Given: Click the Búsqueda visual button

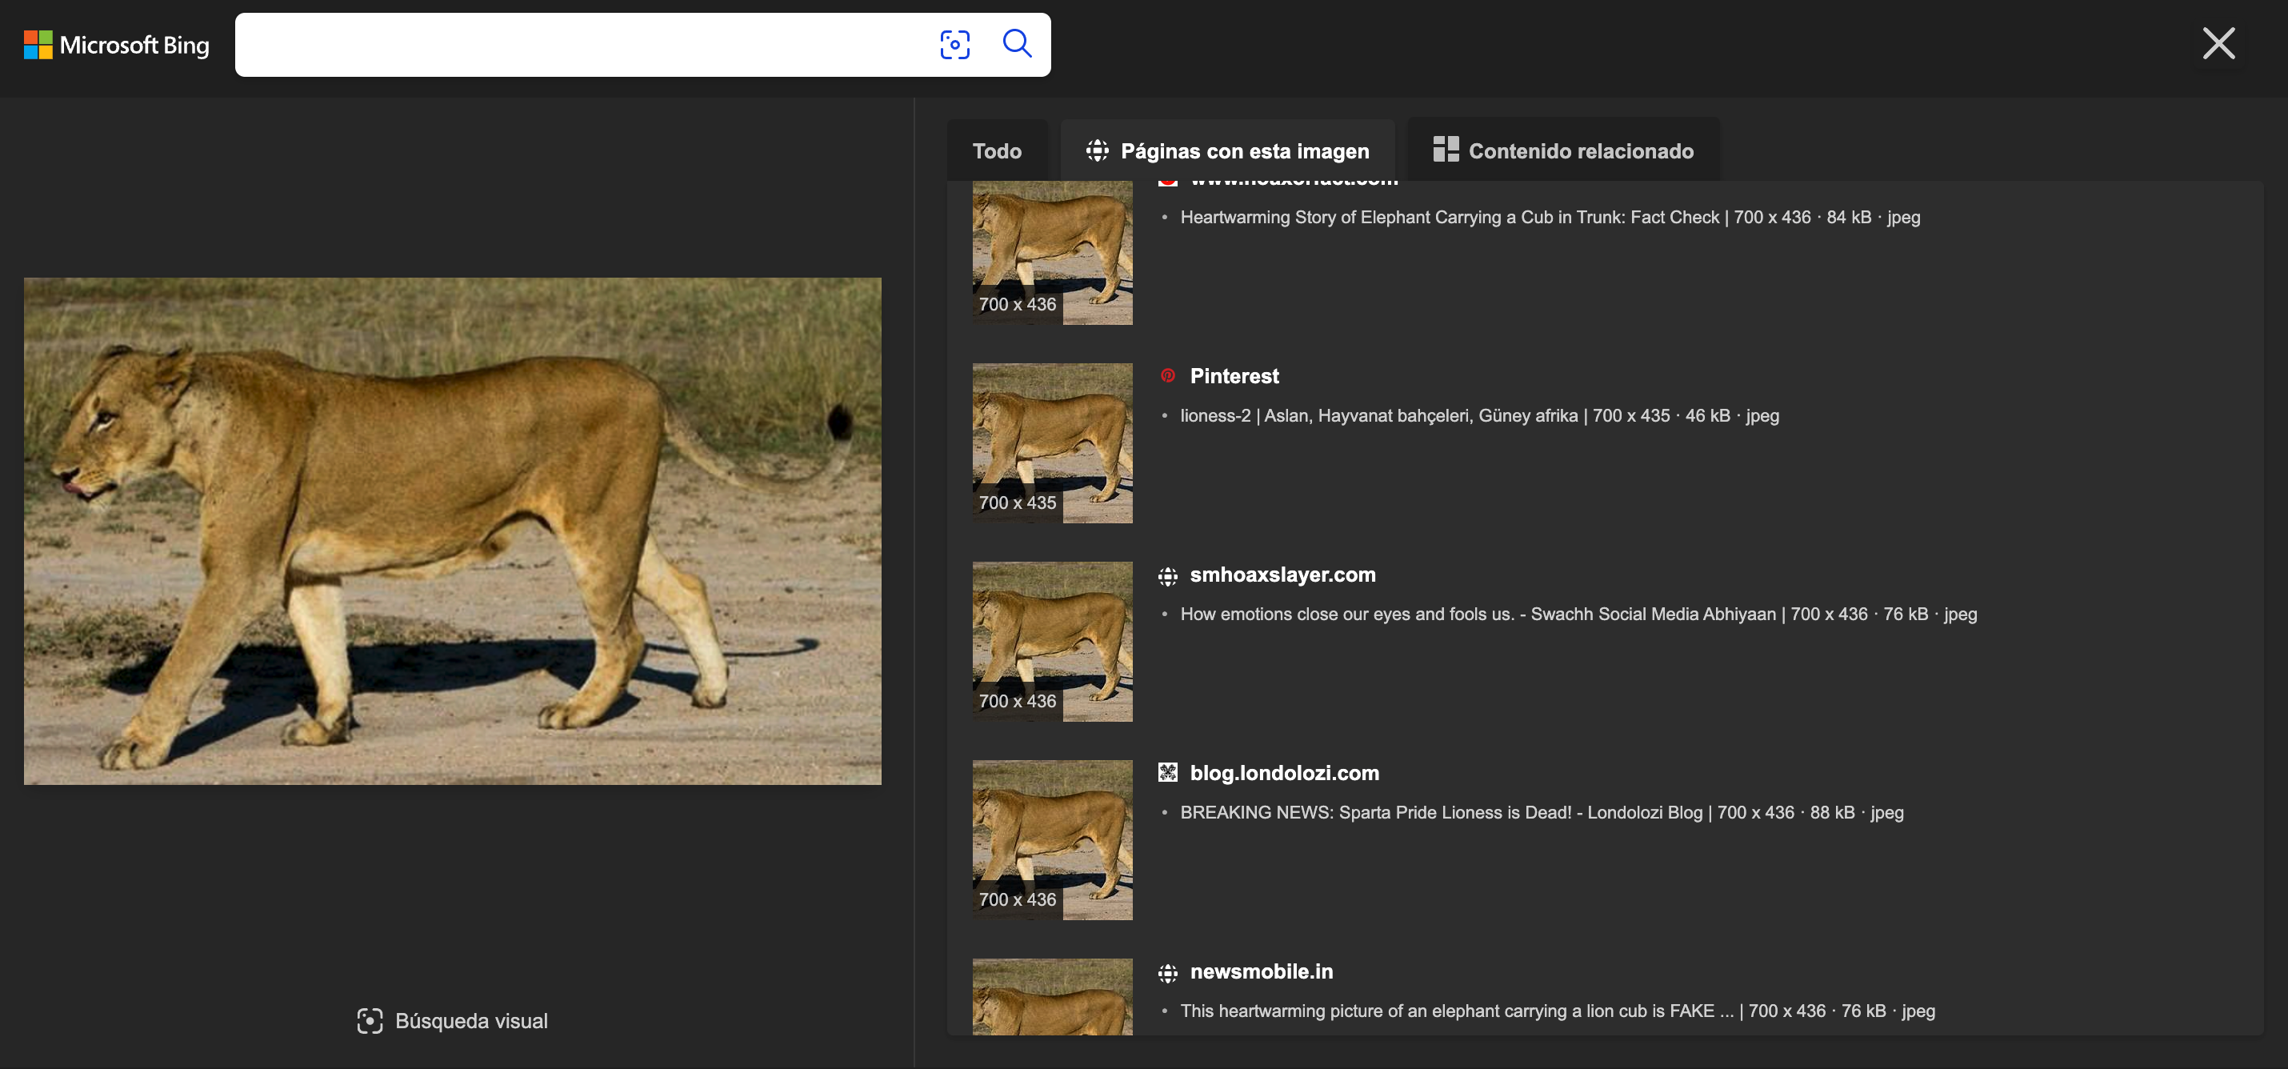Looking at the screenshot, I should (x=452, y=1021).
